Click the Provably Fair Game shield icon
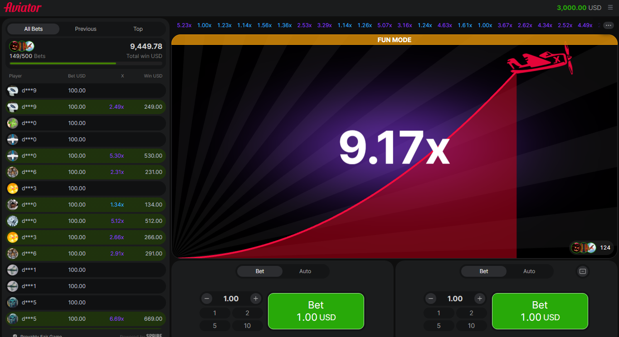 15,336
